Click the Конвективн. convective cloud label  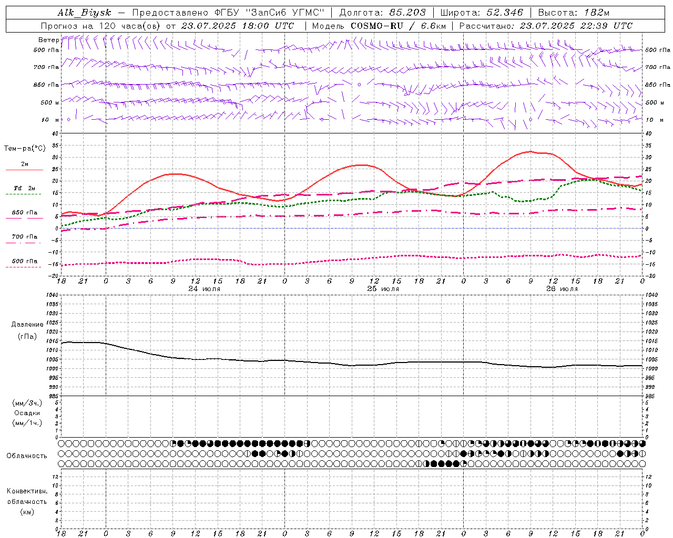pyautogui.click(x=27, y=491)
